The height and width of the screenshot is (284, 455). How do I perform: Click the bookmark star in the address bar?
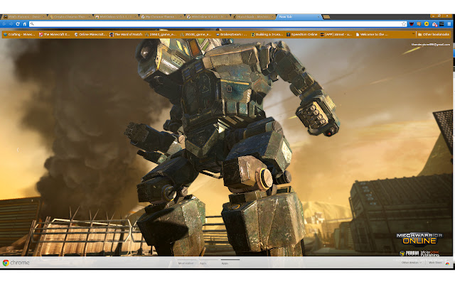(x=404, y=24)
